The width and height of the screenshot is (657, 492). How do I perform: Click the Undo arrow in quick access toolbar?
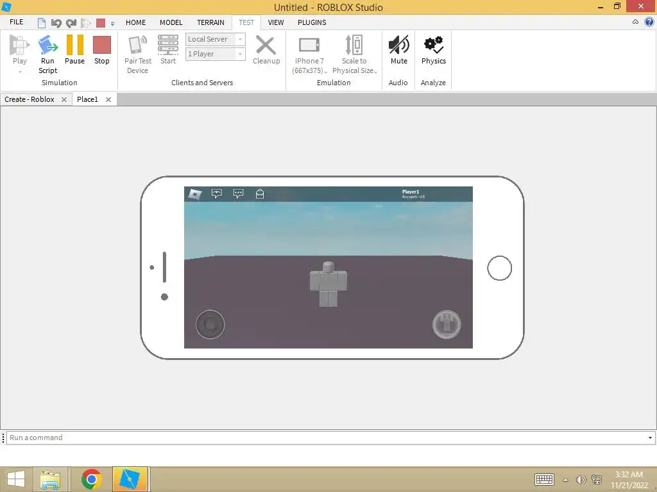pos(56,23)
